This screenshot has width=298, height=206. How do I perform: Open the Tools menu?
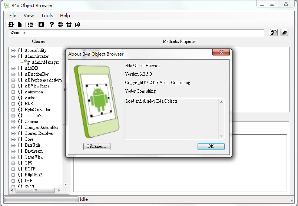pos(47,16)
